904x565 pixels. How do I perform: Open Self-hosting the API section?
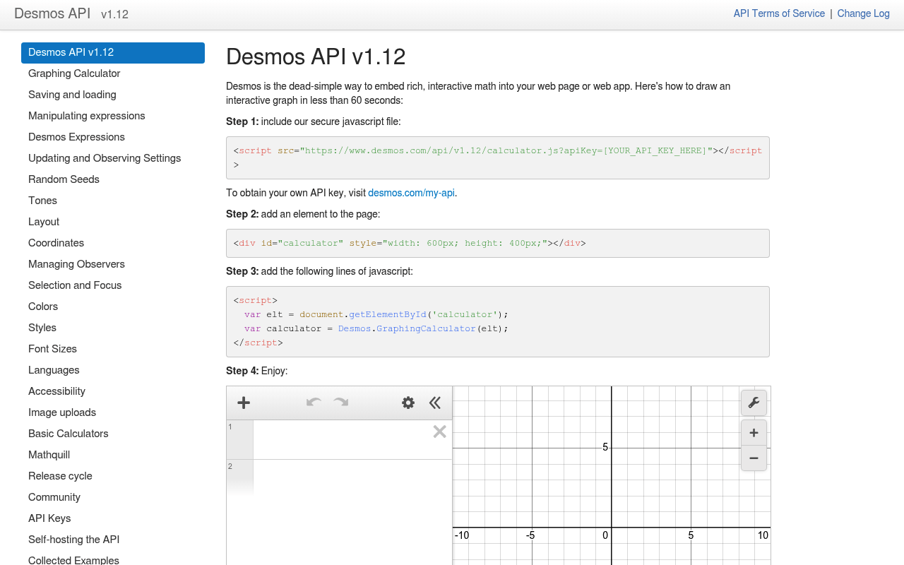(113, 540)
